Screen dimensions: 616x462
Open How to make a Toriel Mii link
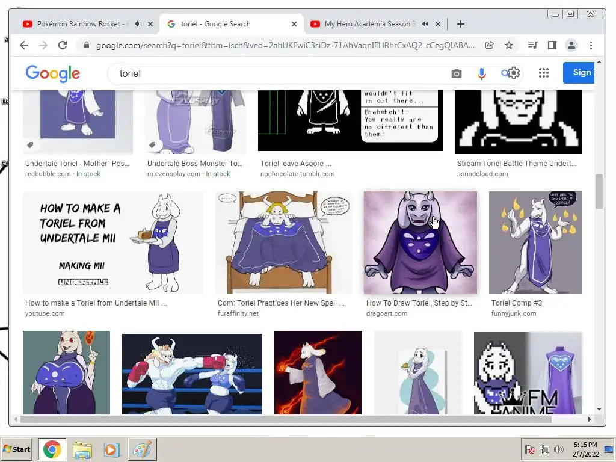point(96,303)
